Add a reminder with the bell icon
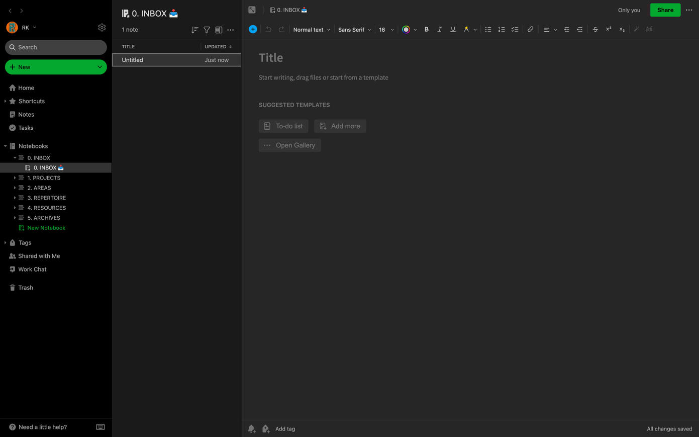 coord(251,429)
